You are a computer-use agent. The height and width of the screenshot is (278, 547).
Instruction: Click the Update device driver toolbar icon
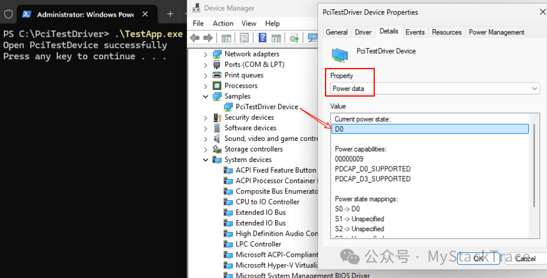294,37
